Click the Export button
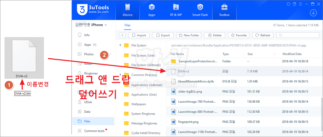Screen dimensions: 323x137 tap(163, 35)
